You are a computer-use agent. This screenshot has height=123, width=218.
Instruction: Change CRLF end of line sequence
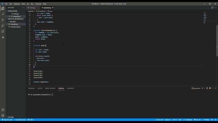[180, 120]
